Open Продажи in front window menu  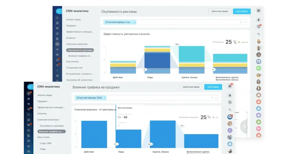(x=42, y=101)
